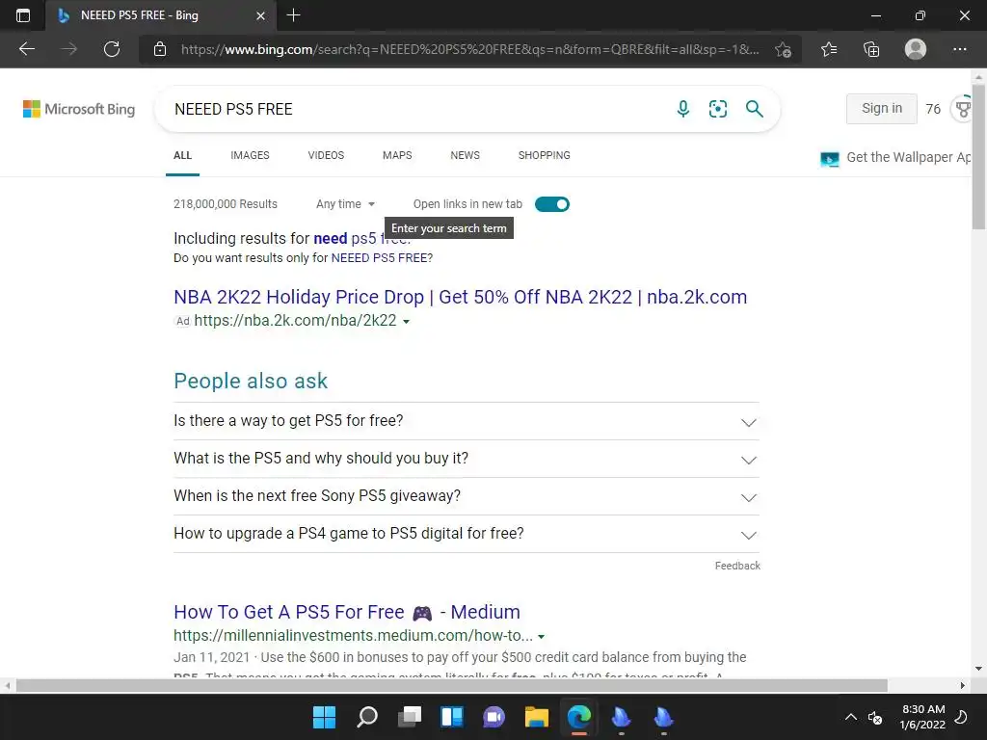Show hidden system tray icons chevron

click(x=850, y=717)
